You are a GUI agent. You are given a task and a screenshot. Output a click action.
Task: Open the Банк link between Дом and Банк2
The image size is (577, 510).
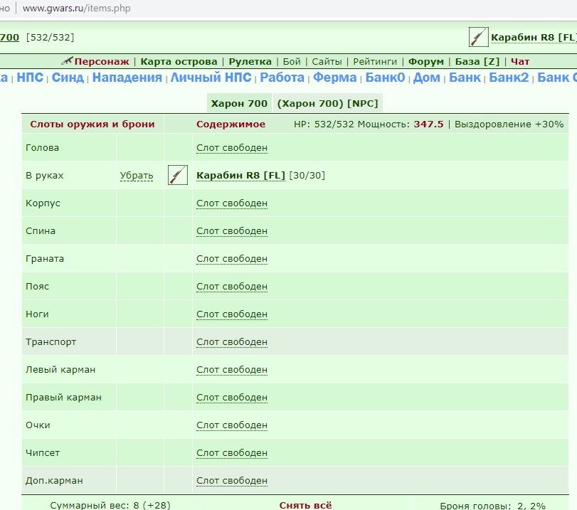465,78
